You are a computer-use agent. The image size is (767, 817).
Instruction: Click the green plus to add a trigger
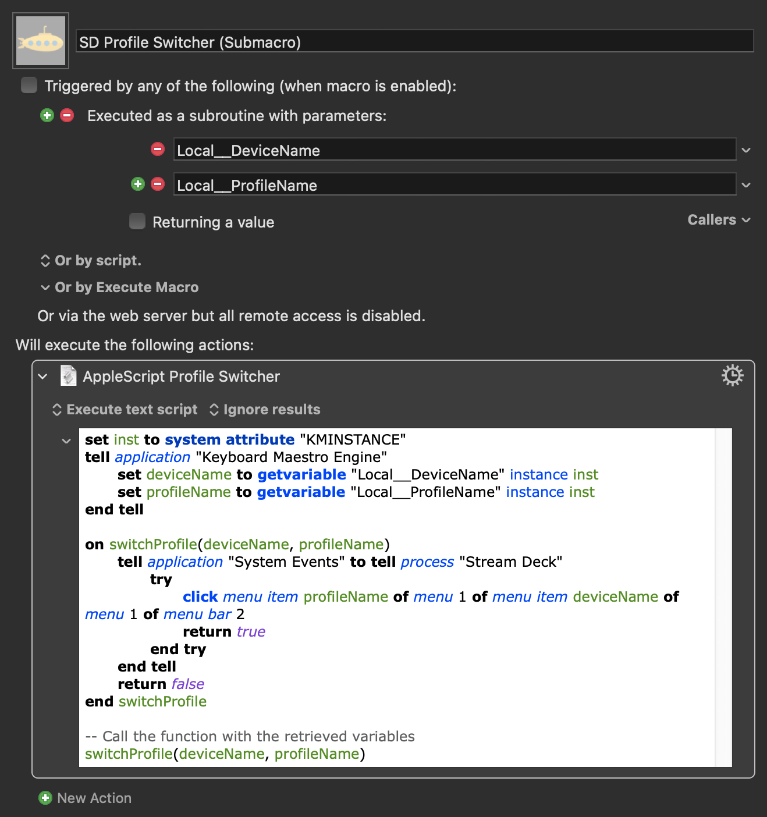pos(47,115)
